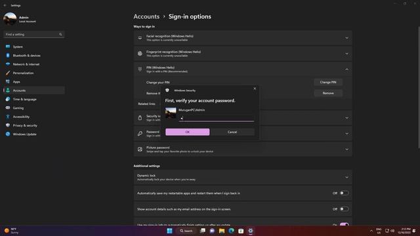420x236 pixels.
Task: Open the taskbar clock and date
Action: pos(405,231)
